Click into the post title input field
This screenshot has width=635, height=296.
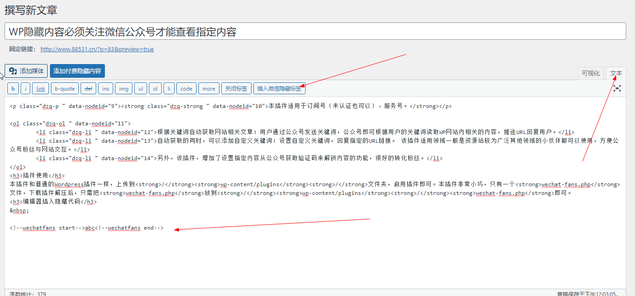[315, 31]
